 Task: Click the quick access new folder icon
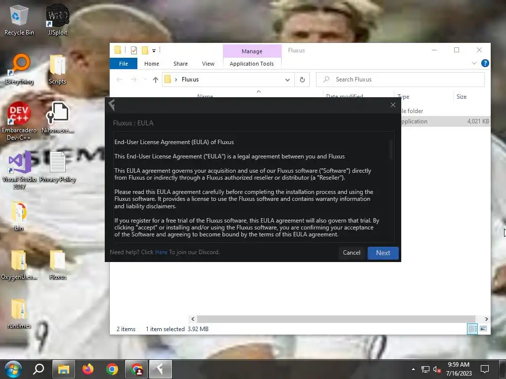pos(145,50)
